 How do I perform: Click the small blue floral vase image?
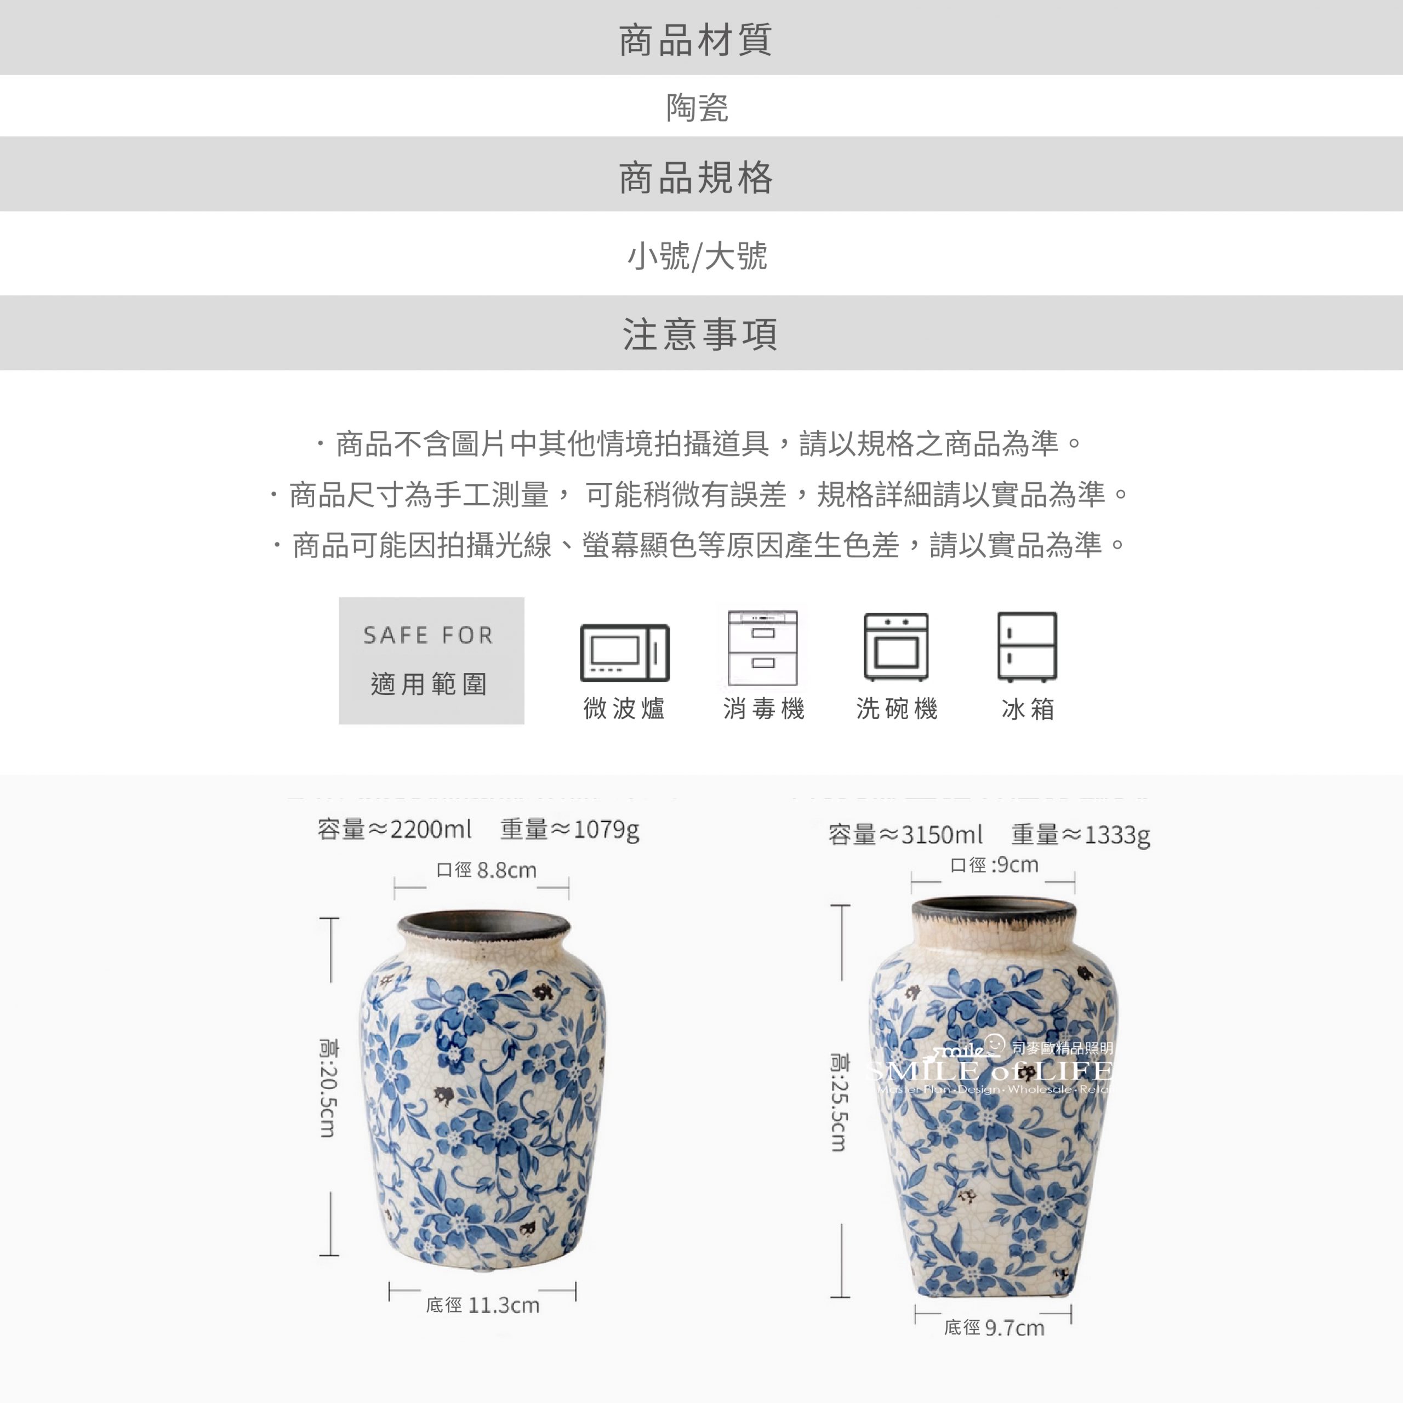point(482,1092)
